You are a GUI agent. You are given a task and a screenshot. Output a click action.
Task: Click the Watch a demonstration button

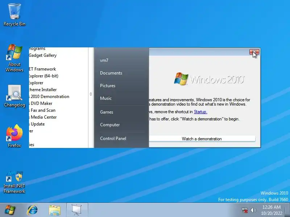202,139
